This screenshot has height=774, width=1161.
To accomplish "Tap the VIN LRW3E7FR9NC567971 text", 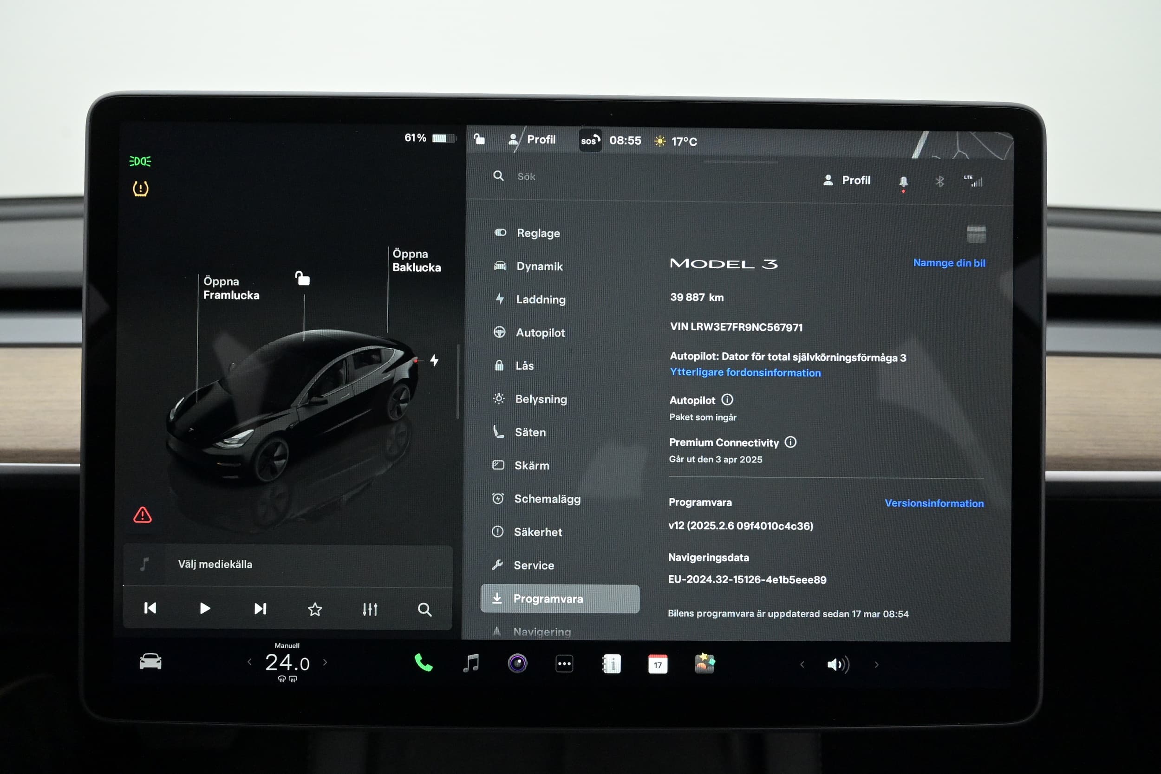I will pyautogui.click(x=736, y=327).
